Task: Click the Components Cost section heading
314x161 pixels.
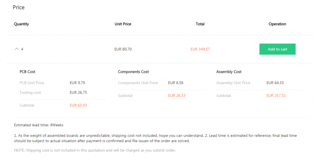Action: point(133,72)
